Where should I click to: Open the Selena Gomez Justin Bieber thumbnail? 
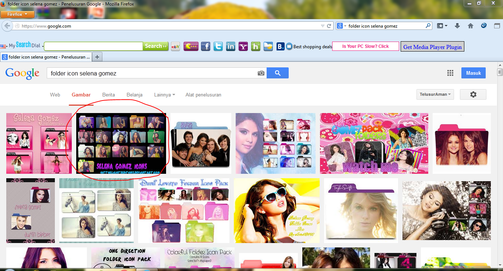(31, 211)
